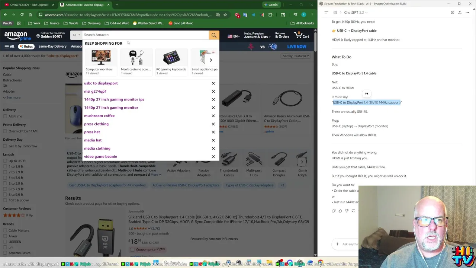Click the ChatGPT project folder icon
Screen dimensions: 476x268
[x=335, y=12]
